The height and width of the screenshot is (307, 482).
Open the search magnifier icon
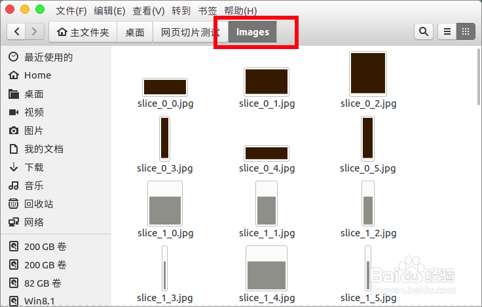(x=424, y=31)
